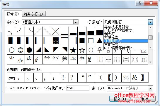This screenshot has height=106, width=160.
Task: Click symbol grid scrollbar down arrow
Action: point(150,62)
